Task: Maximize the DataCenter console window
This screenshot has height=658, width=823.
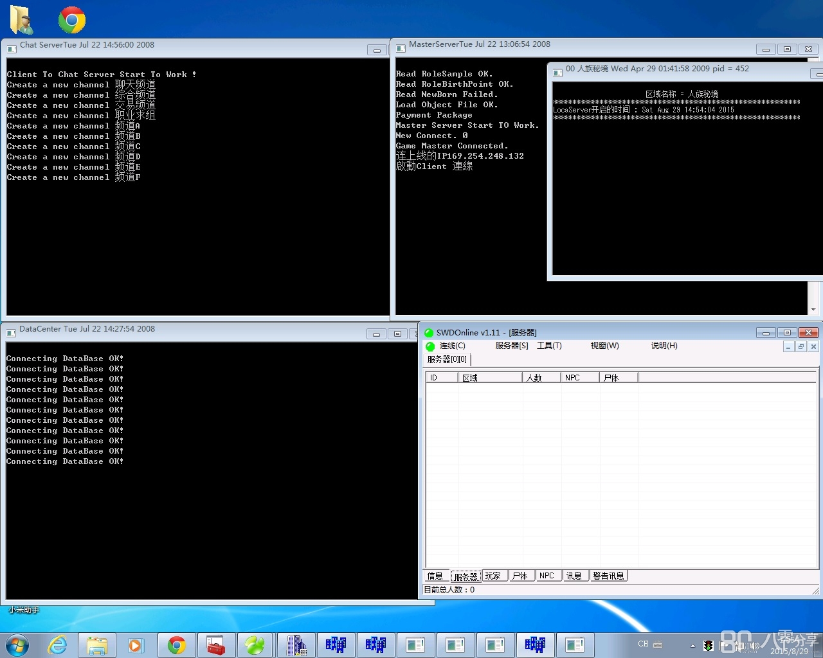Action: point(397,333)
